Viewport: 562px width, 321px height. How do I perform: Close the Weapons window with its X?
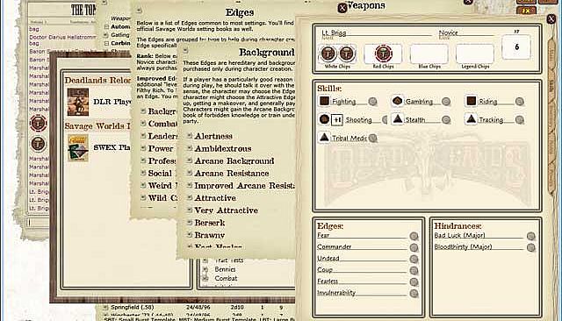[x=342, y=8]
